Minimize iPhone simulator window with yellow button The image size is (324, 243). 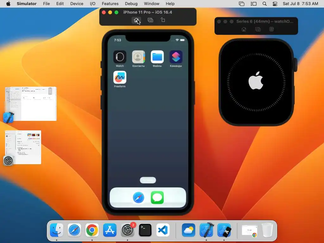pyautogui.click(x=110, y=12)
